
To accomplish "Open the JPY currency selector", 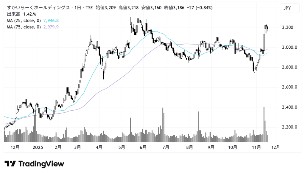I will tap(290, 9).
